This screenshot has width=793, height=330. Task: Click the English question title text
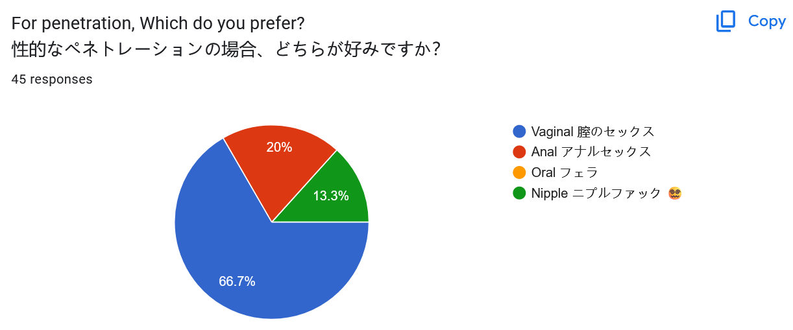(x=158, y=23)
